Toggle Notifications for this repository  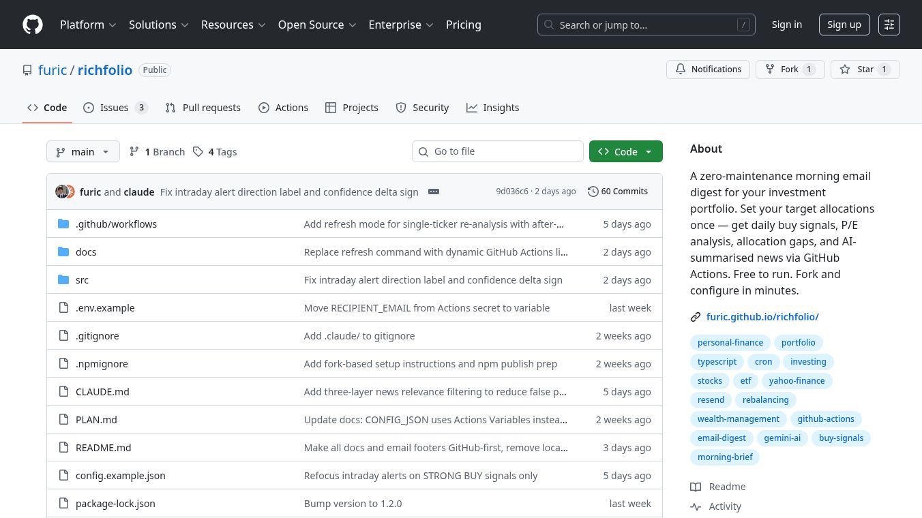[708, 70]
